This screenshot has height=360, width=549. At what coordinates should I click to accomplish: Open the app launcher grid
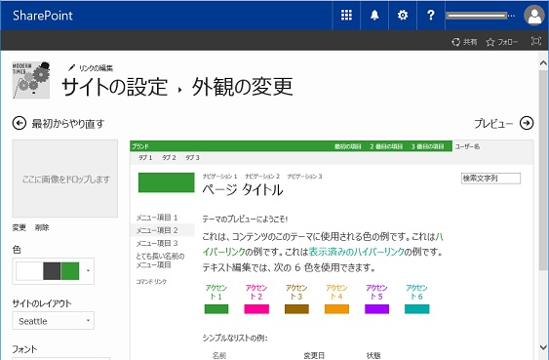(x=346, y=16)
